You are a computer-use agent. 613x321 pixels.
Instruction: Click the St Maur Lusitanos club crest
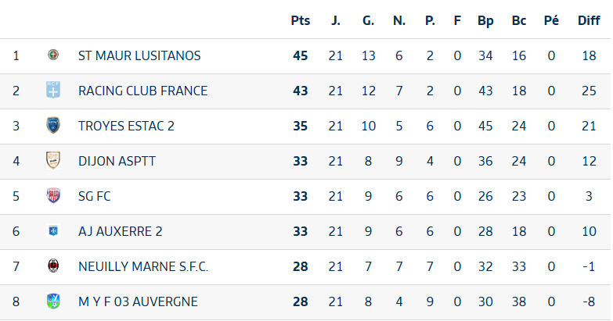click(x=53, y=55)
